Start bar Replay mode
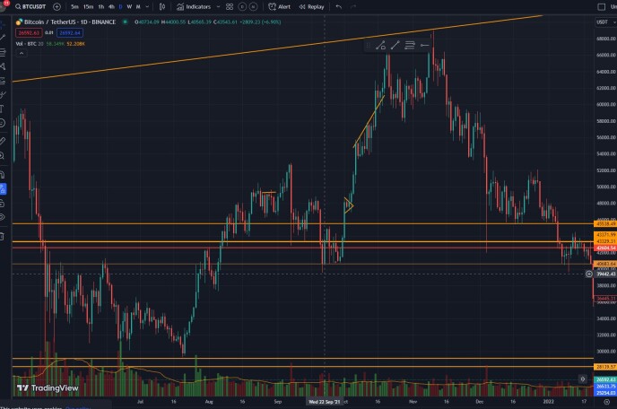This screenshot has height=409, width=617. [x=311, y=6]
